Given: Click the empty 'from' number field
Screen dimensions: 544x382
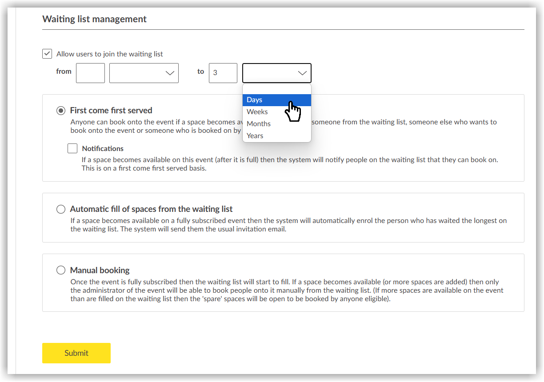Looking at the screenshot, I should pyautogui.click(x=90, y=73).
